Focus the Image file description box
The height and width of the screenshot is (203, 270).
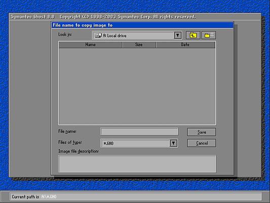[x=137, y=164]
